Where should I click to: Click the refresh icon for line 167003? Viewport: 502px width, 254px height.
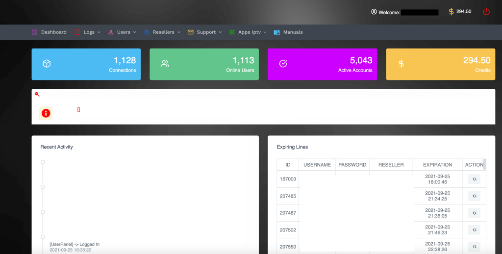(474, 179)
